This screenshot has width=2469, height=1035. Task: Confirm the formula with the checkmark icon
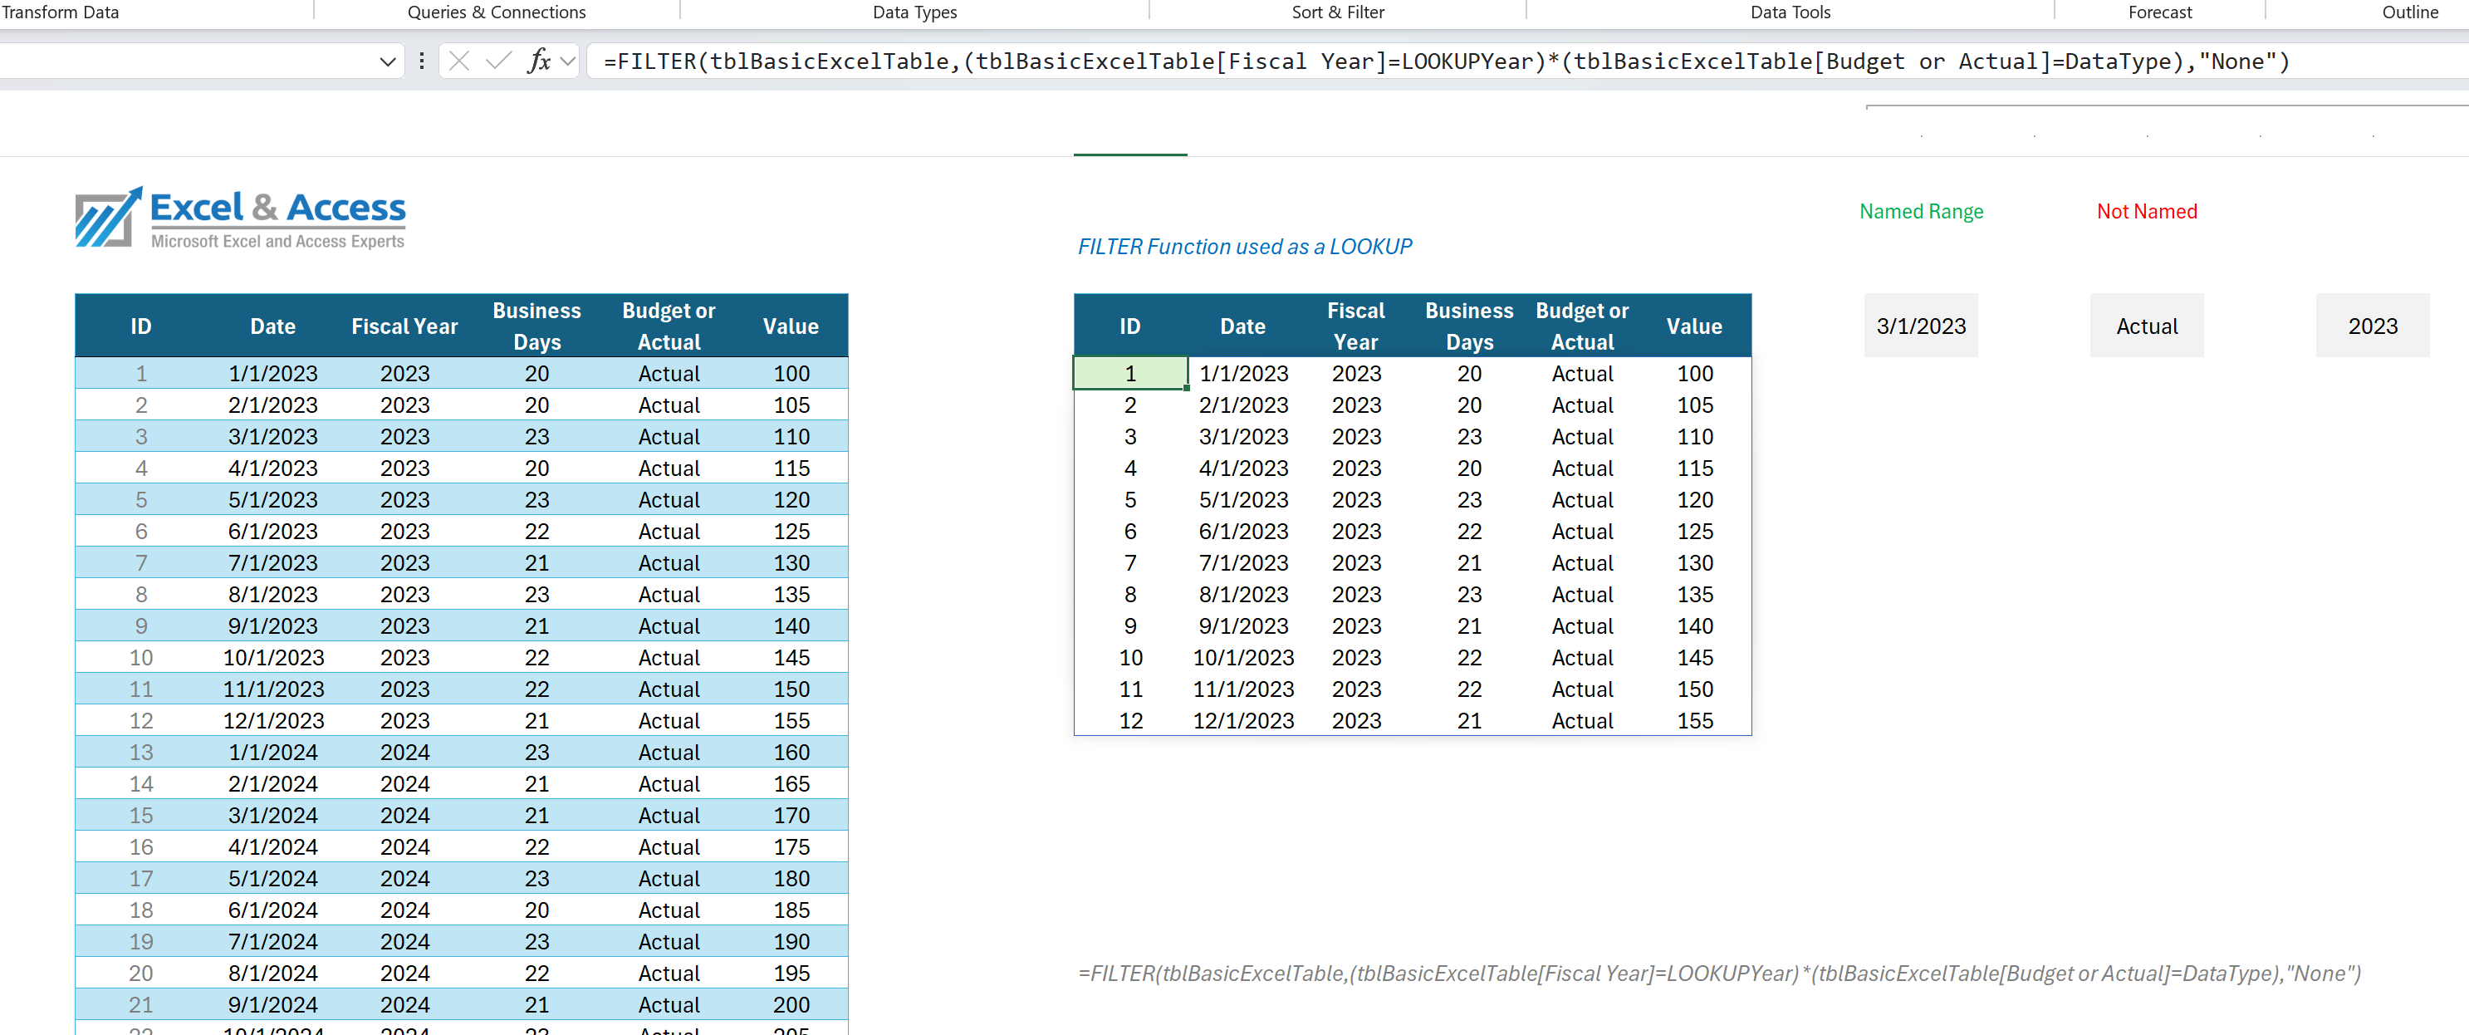point(498,61)
